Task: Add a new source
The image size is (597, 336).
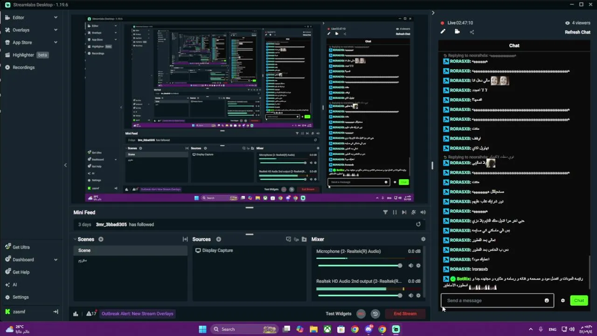Action: pyautogui.click(x=218, y=239)
